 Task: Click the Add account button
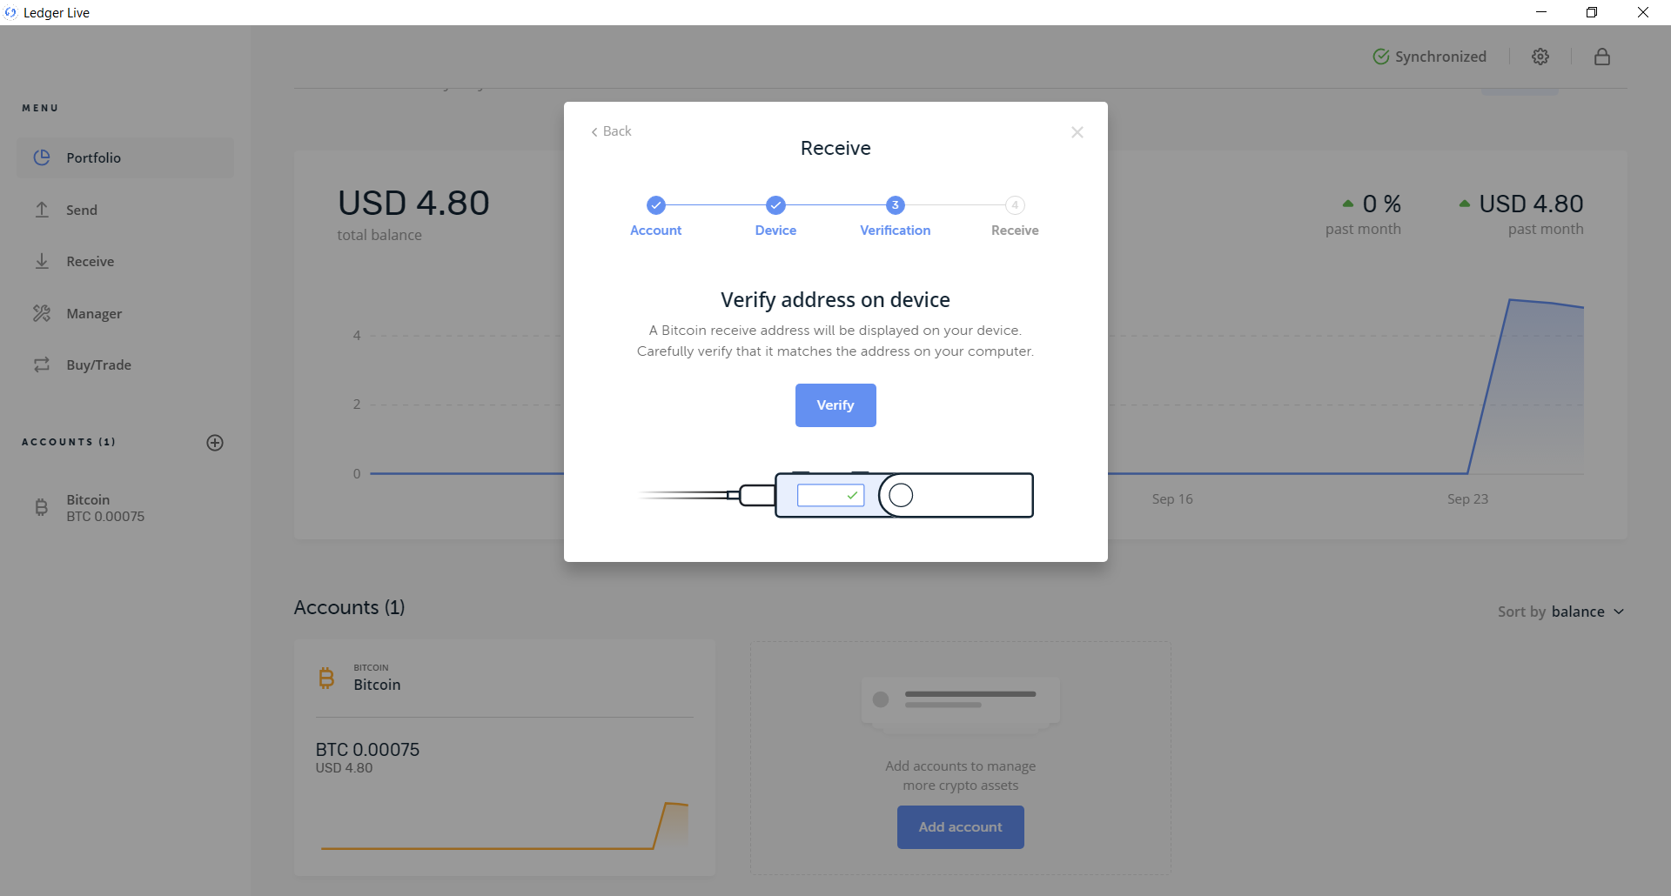pyautogui.click(x=961, y=827)
